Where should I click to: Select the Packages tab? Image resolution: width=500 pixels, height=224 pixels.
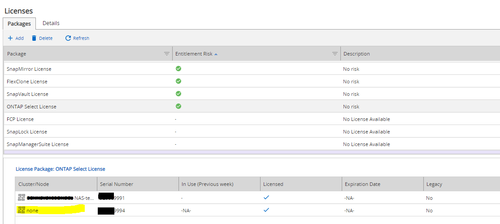coord(19,24)
